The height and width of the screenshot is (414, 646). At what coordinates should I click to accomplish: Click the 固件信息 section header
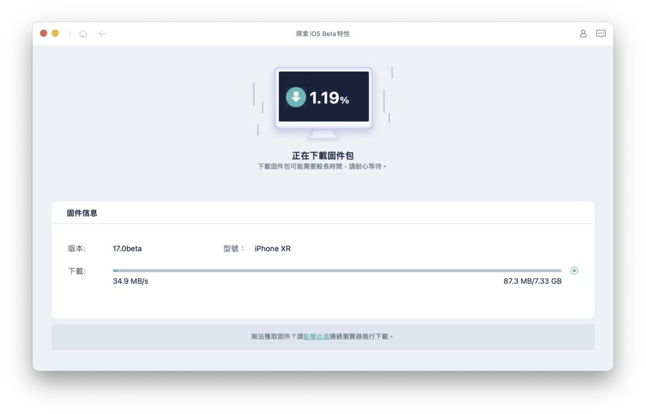[82, 213]
